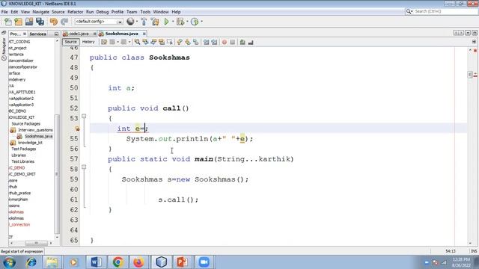Click the Source view button

[x=70, y=42]
